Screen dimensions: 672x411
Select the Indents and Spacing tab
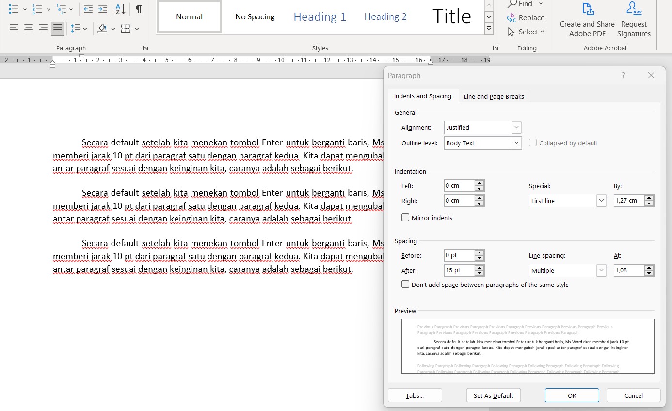pos(422,96)
